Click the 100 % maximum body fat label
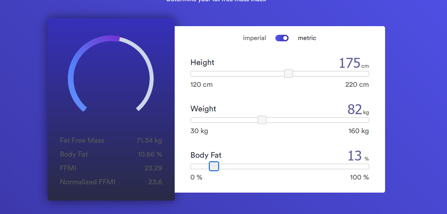The width and height of the screenshot is (447, 214). (359, 177)
